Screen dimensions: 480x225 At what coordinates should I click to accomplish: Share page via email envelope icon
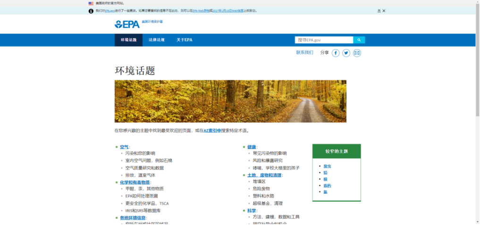click(357, 53)
